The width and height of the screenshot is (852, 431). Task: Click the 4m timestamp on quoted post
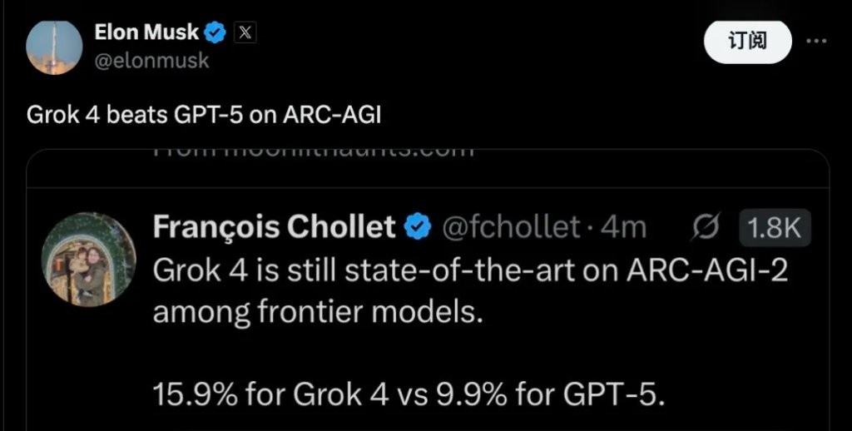(623, 226)
